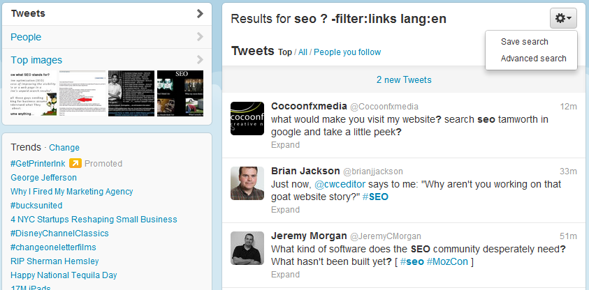Open the gear settings dropdown
The height and width of the screenshot is (290, 589).
[563, 18]
